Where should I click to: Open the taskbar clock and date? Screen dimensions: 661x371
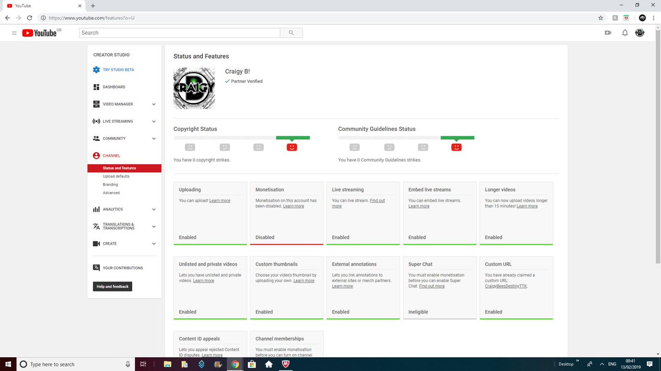coord(631,364)
